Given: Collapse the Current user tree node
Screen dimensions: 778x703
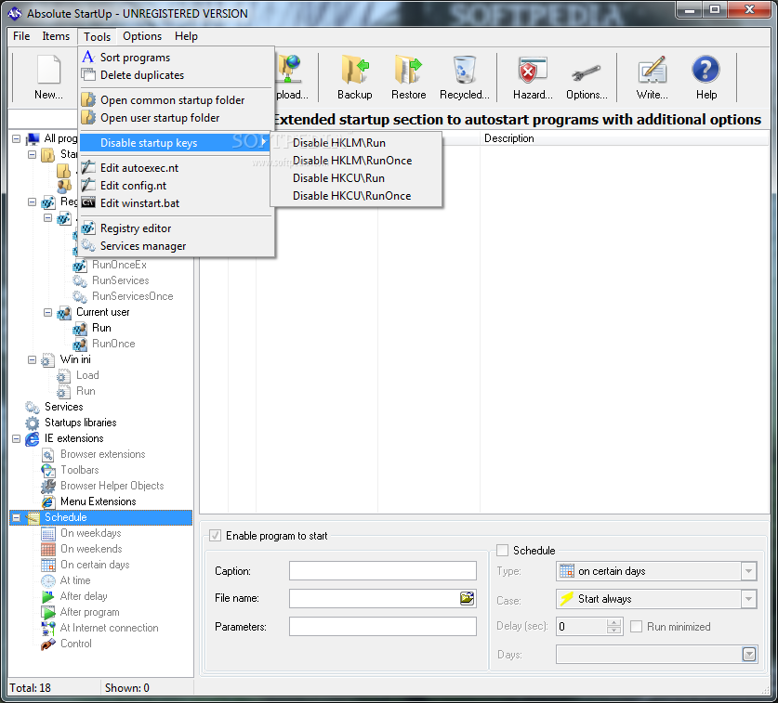Looking at the screenshot, I should pos(47,312).
